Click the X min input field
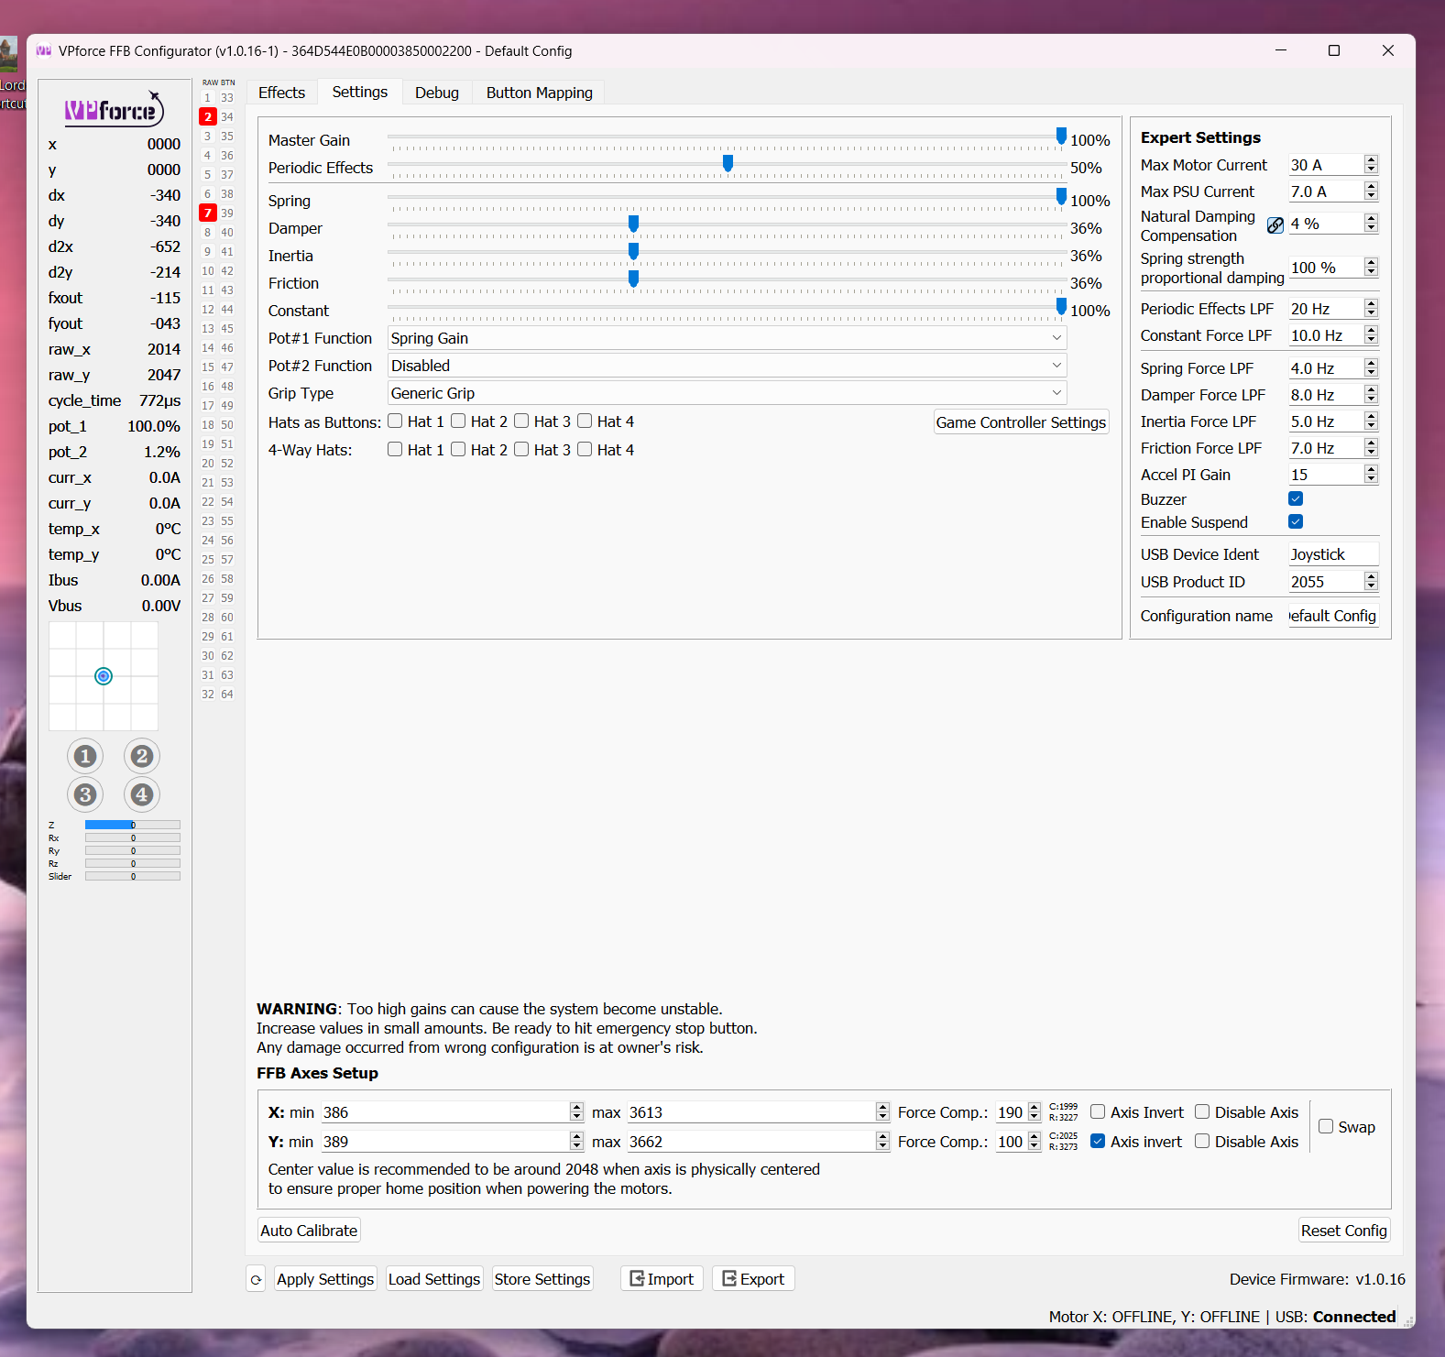 coord(445,1112)
